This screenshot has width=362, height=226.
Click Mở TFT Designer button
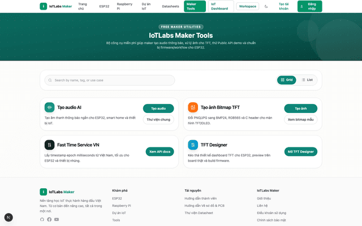point(300,151)
